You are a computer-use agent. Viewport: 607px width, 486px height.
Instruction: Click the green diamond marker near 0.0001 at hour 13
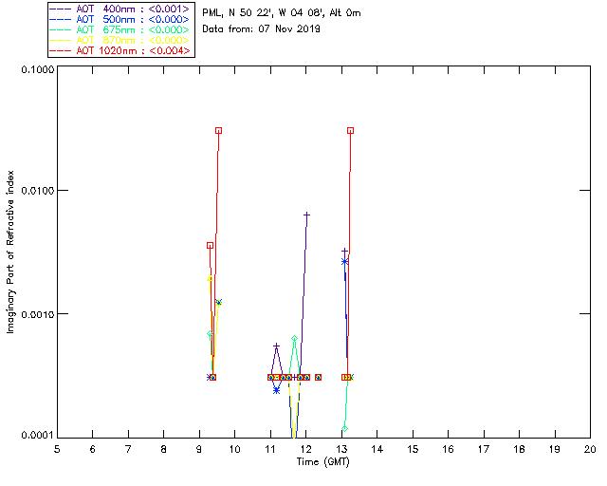click(x=344, y=429)
